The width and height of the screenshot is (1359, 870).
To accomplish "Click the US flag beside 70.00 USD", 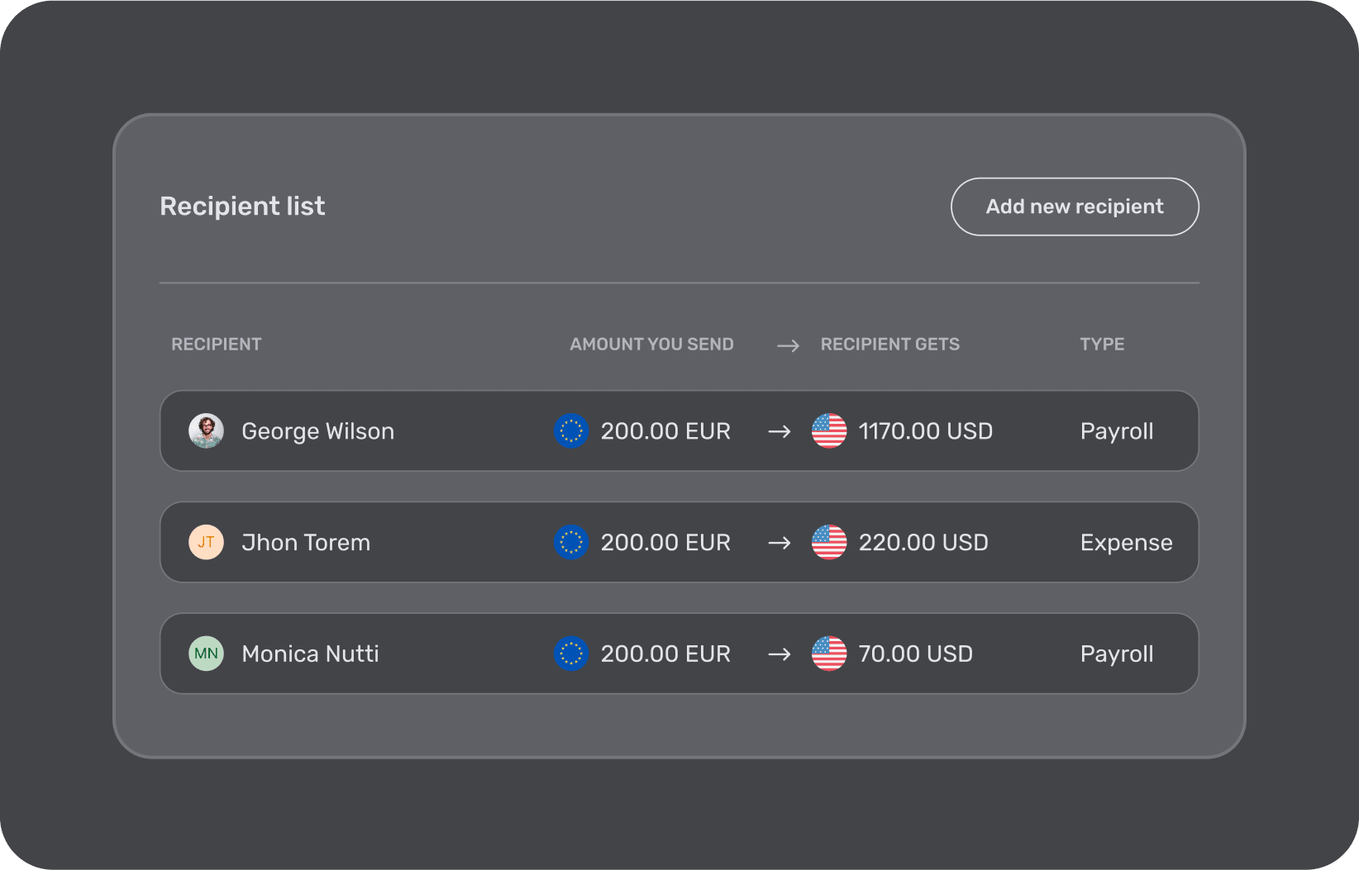I will coord(829,654).
